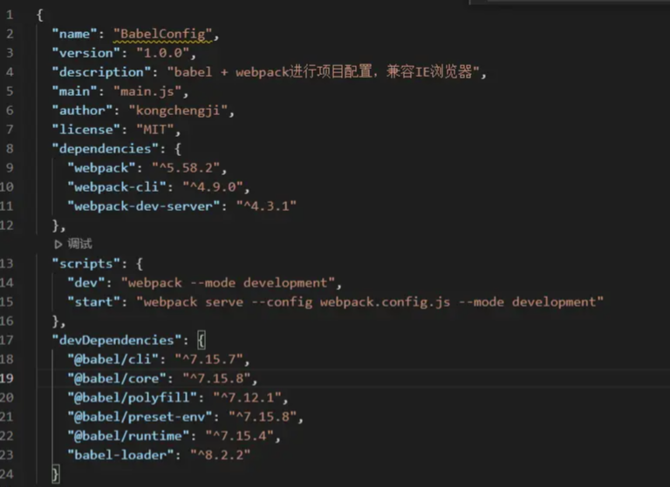Click the "^4.3.1" version string
The height and width of the screenshot is (487, 670).
coord(266,206)
